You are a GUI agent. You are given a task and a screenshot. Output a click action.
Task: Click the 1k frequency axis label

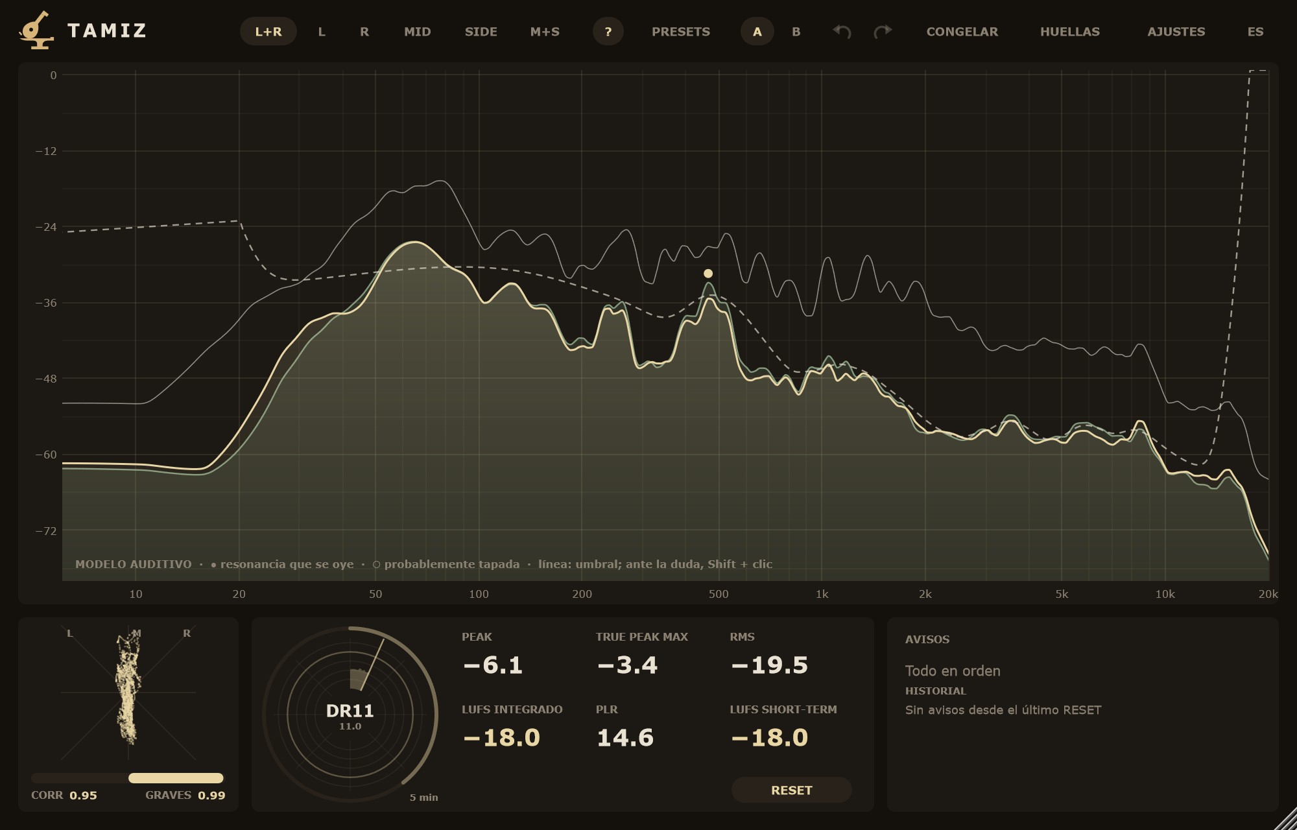click(822, 594)
